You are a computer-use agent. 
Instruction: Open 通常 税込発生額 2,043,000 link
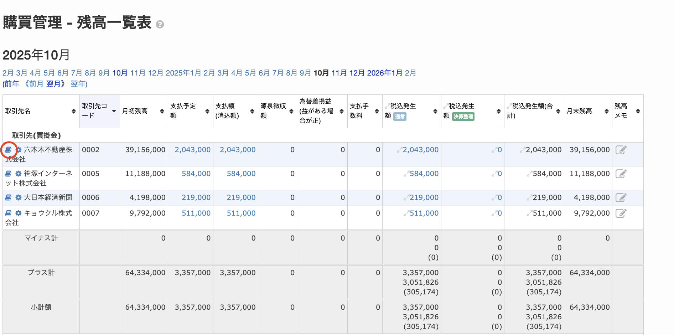point(421,150)
